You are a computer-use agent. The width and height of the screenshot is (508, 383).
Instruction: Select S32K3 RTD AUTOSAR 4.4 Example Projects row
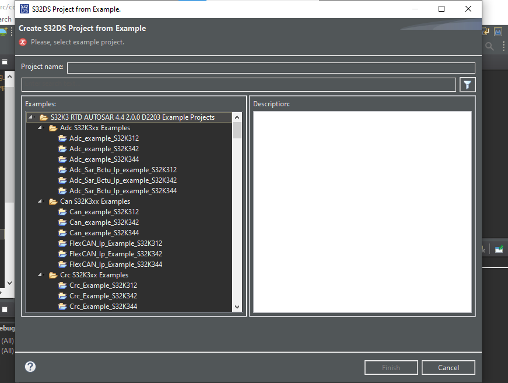click(129, 117)
